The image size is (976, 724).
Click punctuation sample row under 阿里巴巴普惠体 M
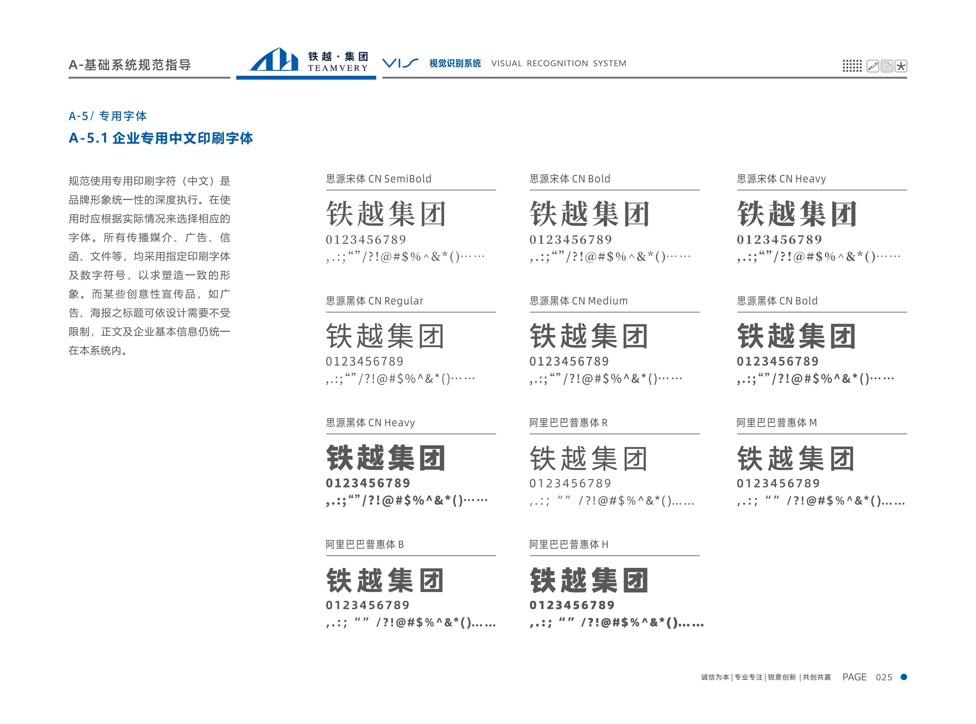(820, 501)
